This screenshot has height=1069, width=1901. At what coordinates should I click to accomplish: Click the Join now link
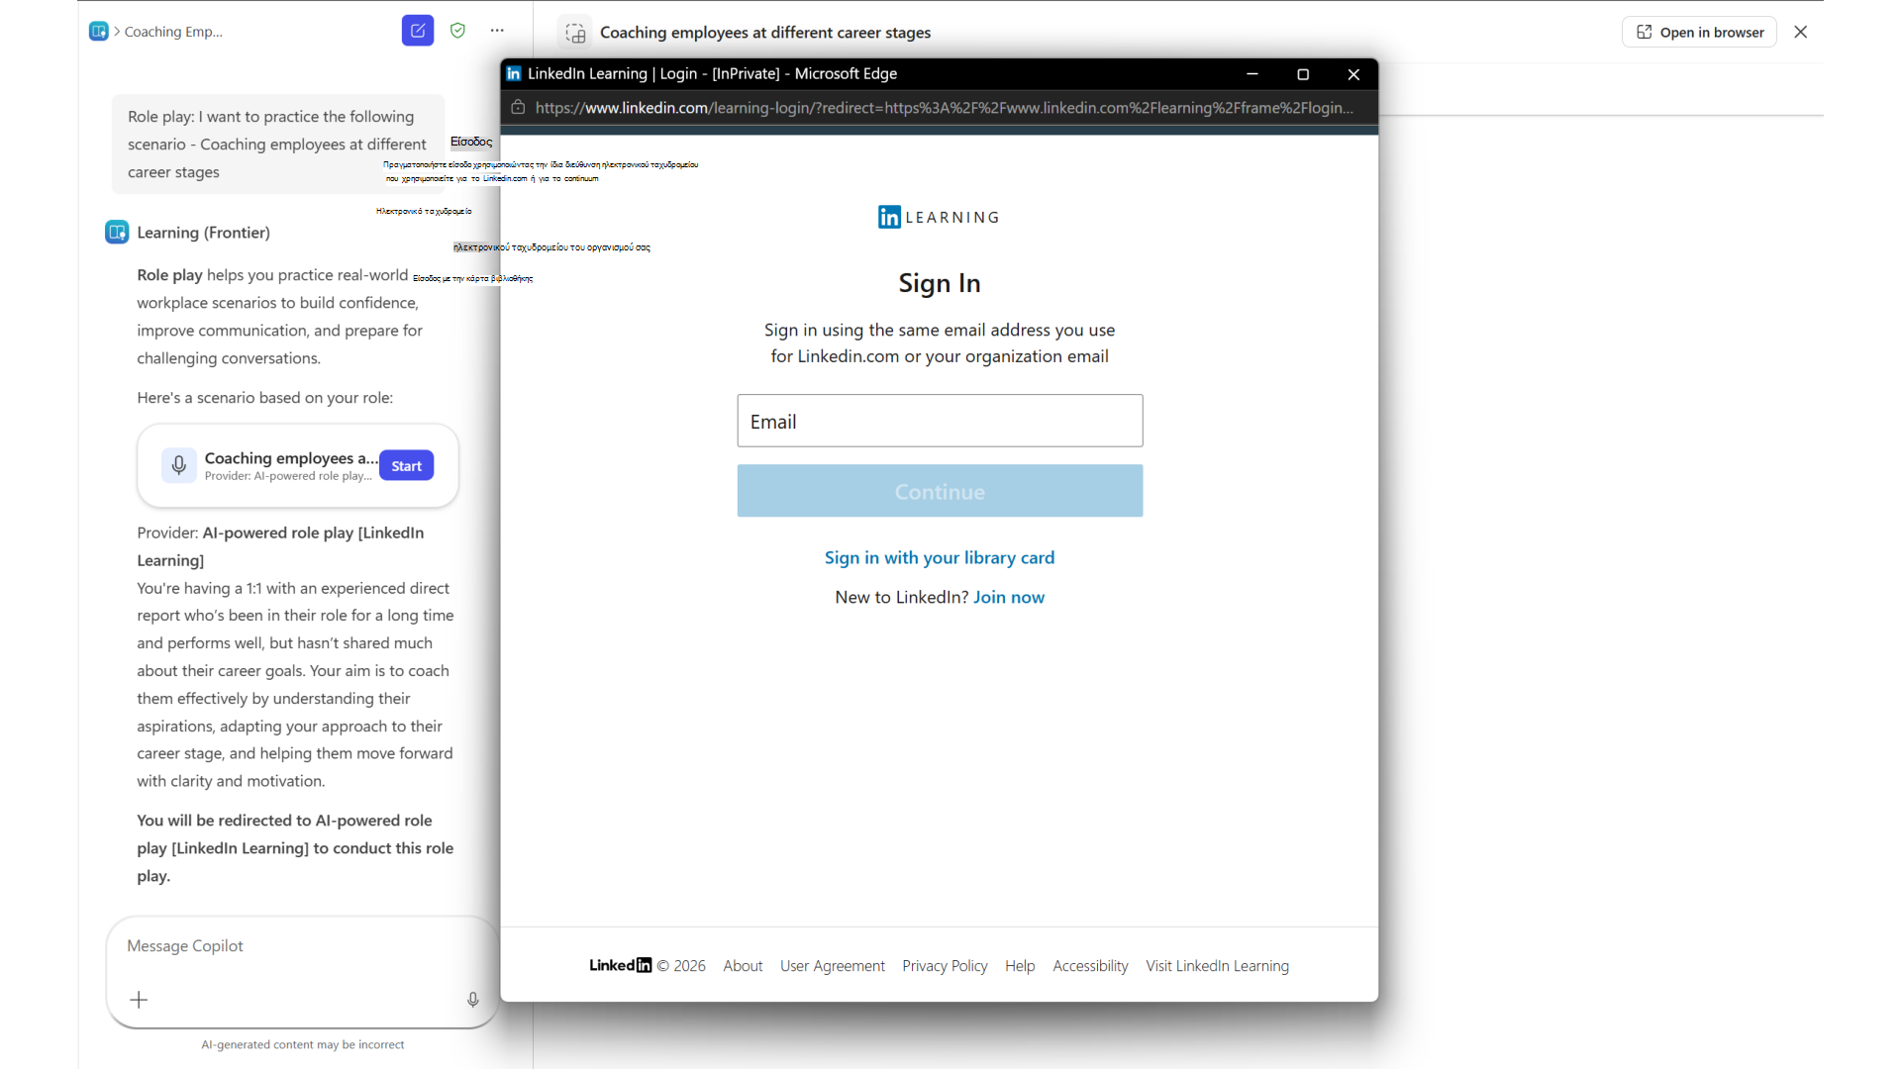point(1009,597)
